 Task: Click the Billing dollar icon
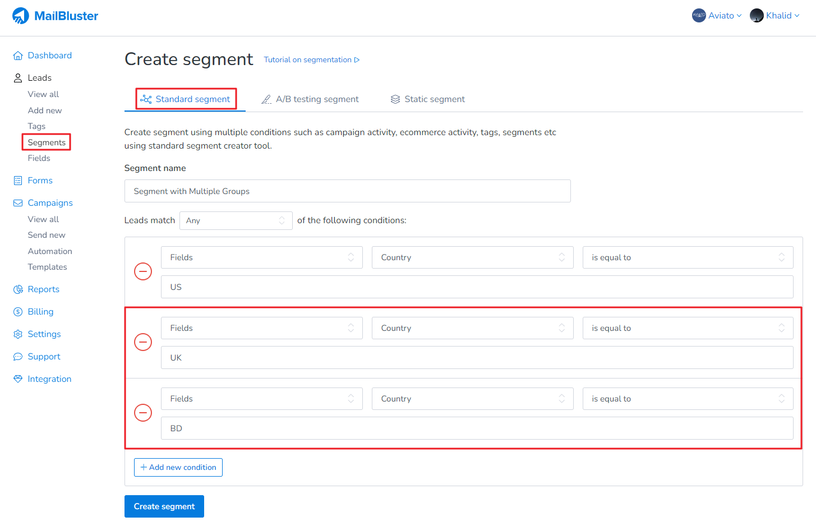click(18, 312)
